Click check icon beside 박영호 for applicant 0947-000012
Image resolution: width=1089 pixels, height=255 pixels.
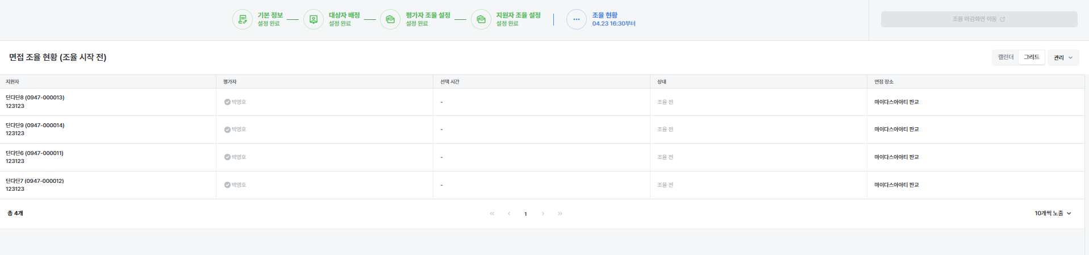click(227, 185)
